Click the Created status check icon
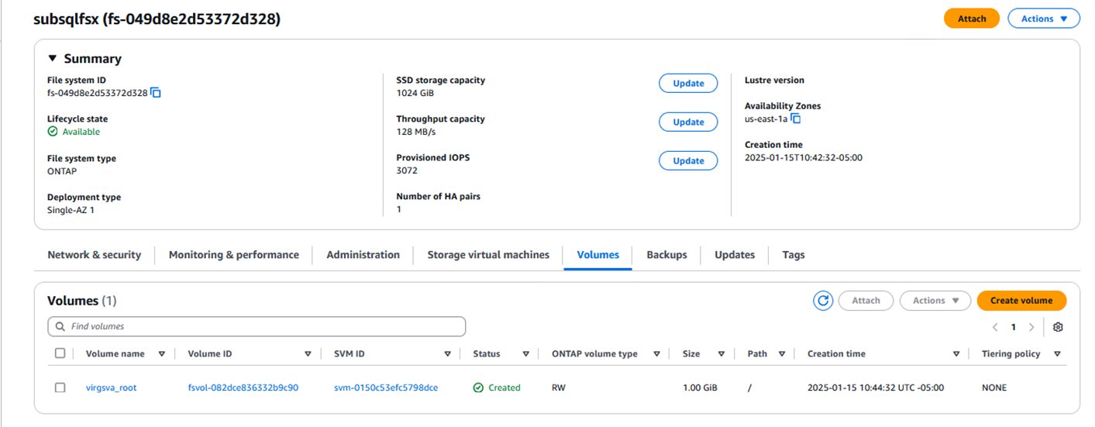 (x=478, y=387)
